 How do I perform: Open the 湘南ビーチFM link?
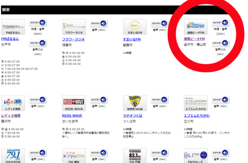[194, 39]
